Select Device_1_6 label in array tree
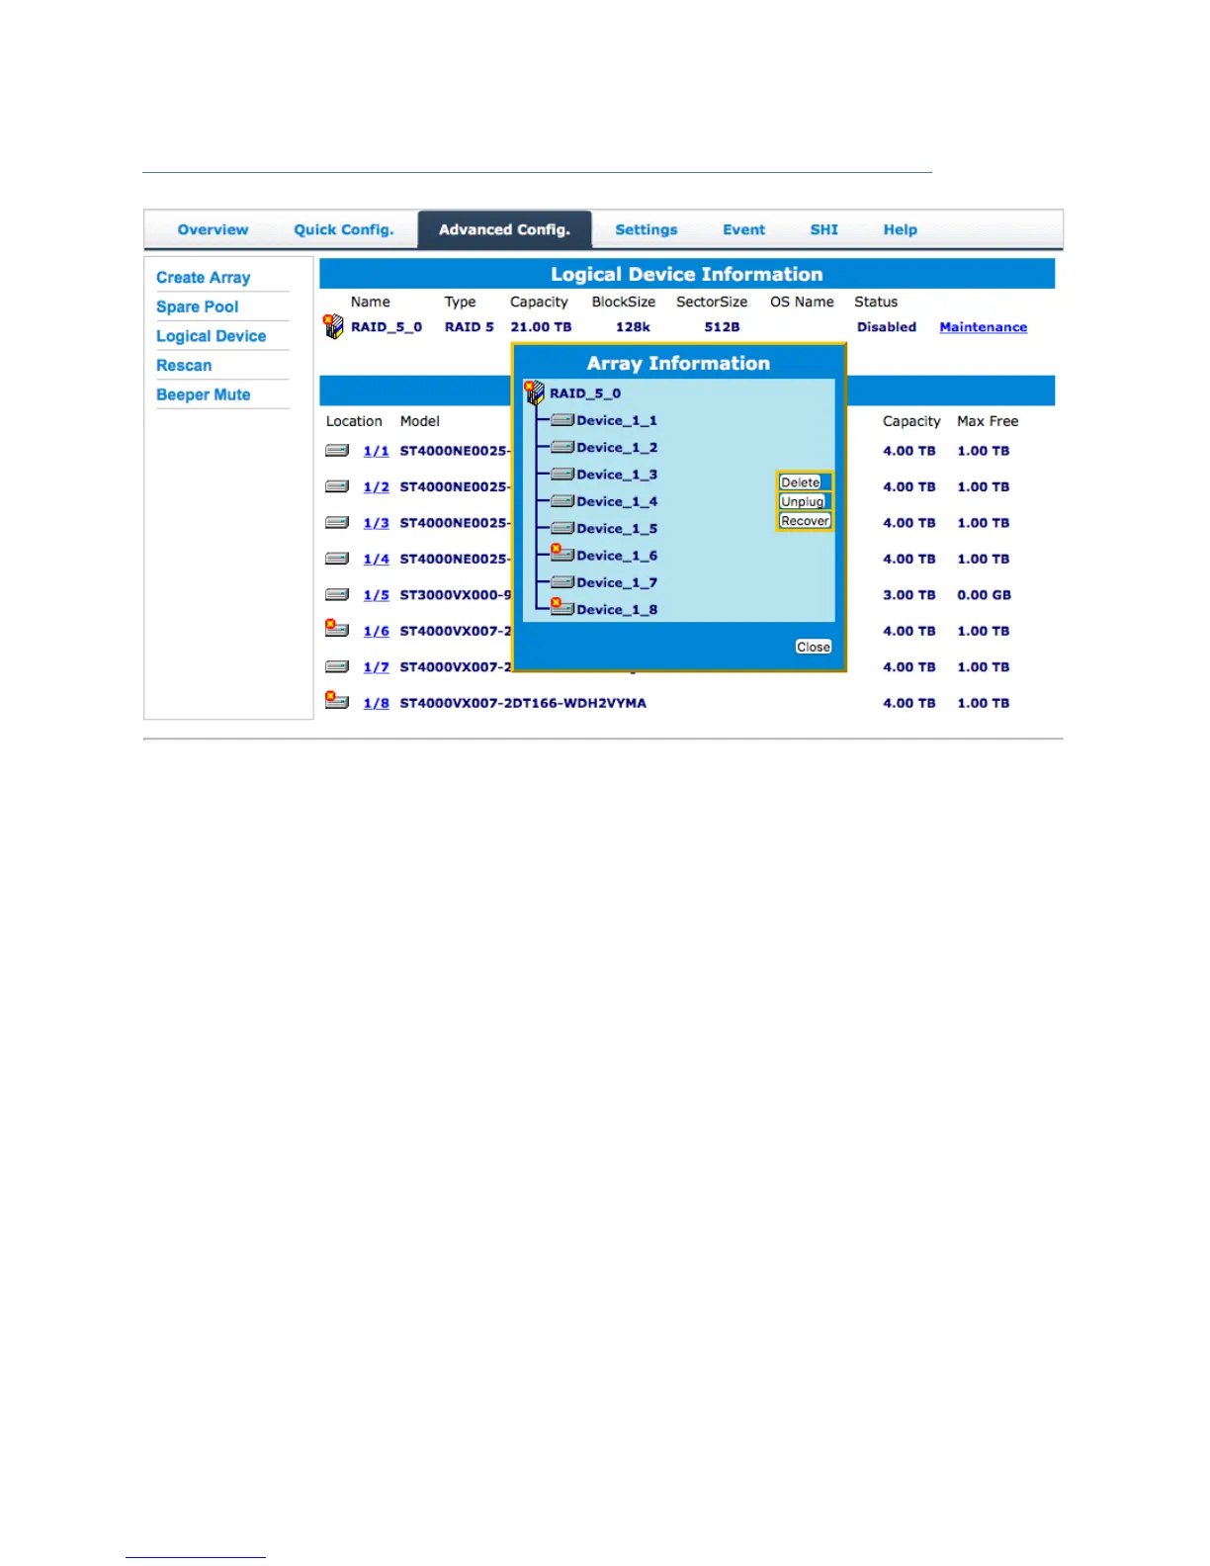The image size is (1210, 1566). click(617, 556)
